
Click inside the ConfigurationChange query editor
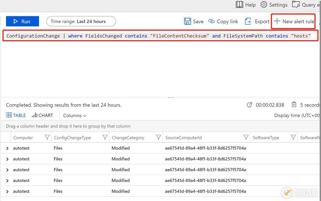[x=115, y=36]
